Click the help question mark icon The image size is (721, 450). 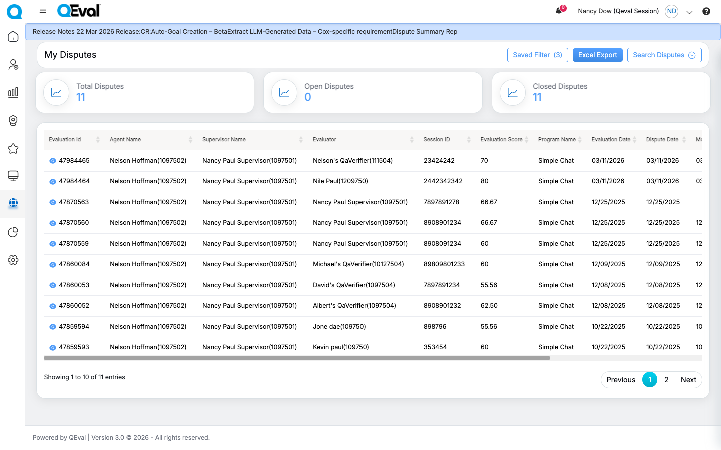706,11
